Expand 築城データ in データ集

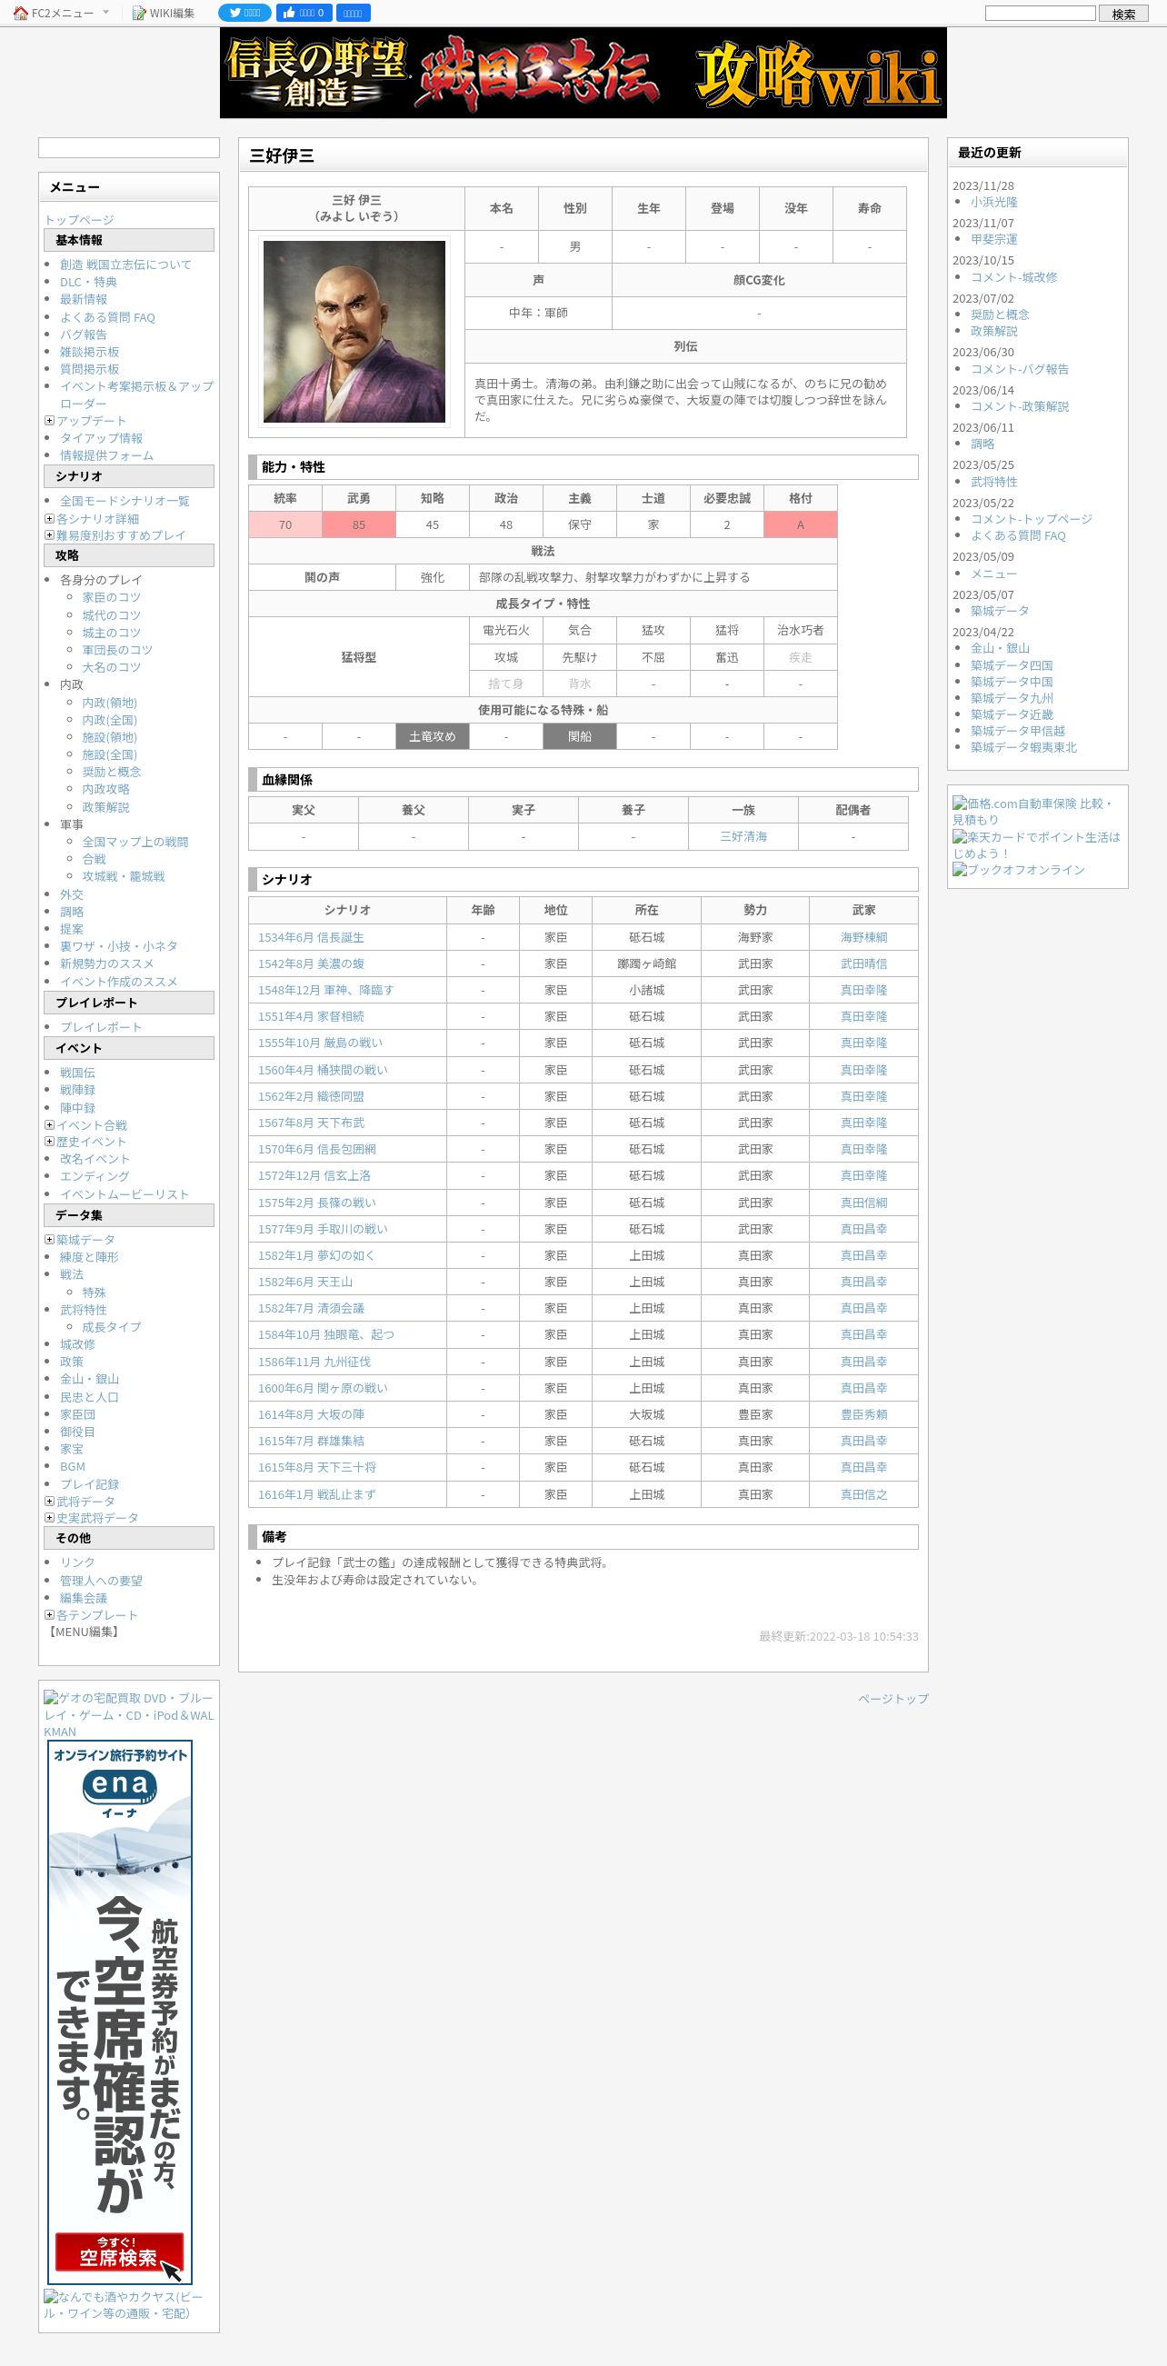tap(50, 1239)
